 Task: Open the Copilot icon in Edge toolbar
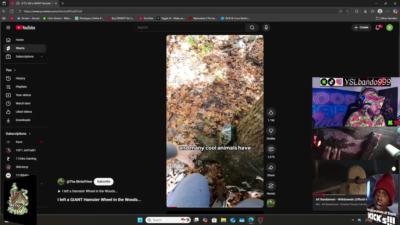click(395, 11)
